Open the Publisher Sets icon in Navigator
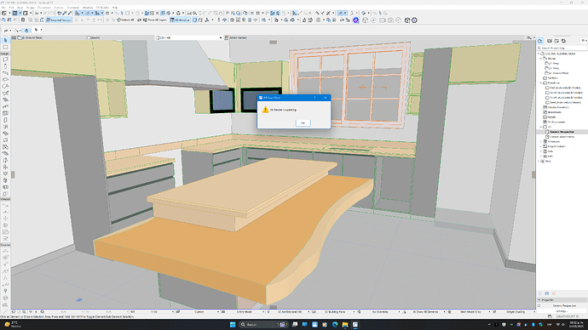 563,41
